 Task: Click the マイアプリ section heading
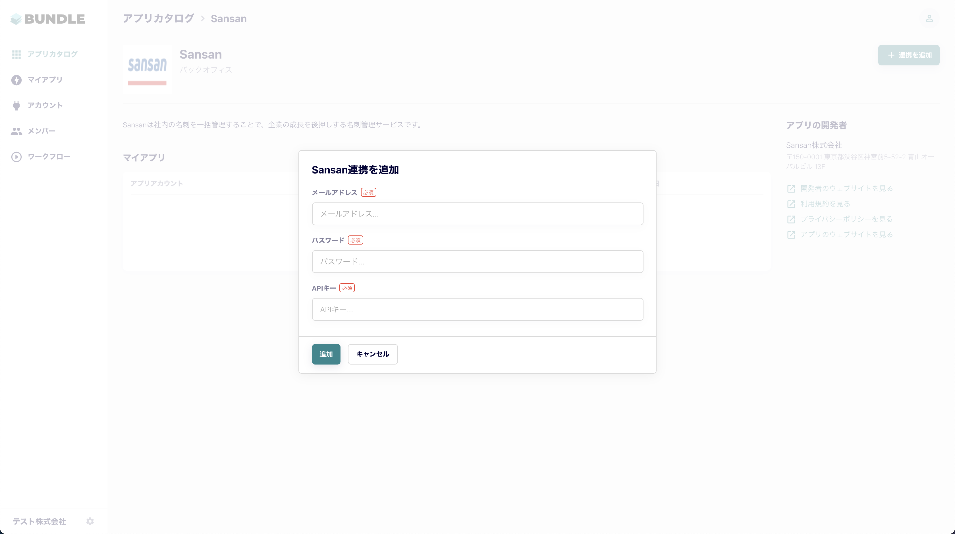click(x=144, y=158)
